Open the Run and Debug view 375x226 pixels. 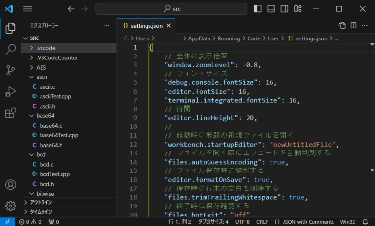click(x=10, y=92)
